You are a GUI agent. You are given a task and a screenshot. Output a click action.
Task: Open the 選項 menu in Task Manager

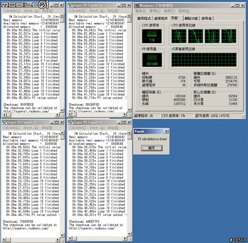click(155, 11)
